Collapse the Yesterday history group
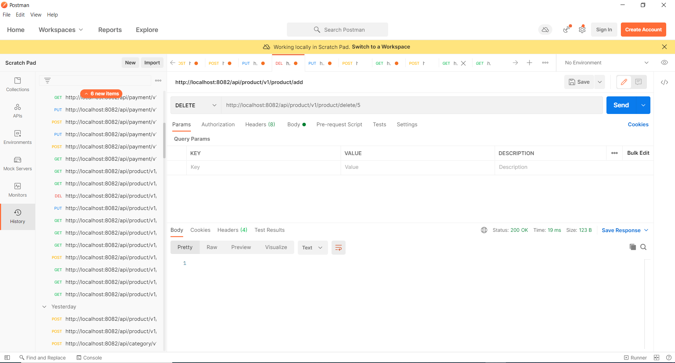The width and height of the screenshot is (675, 363). tap(44, 307)
